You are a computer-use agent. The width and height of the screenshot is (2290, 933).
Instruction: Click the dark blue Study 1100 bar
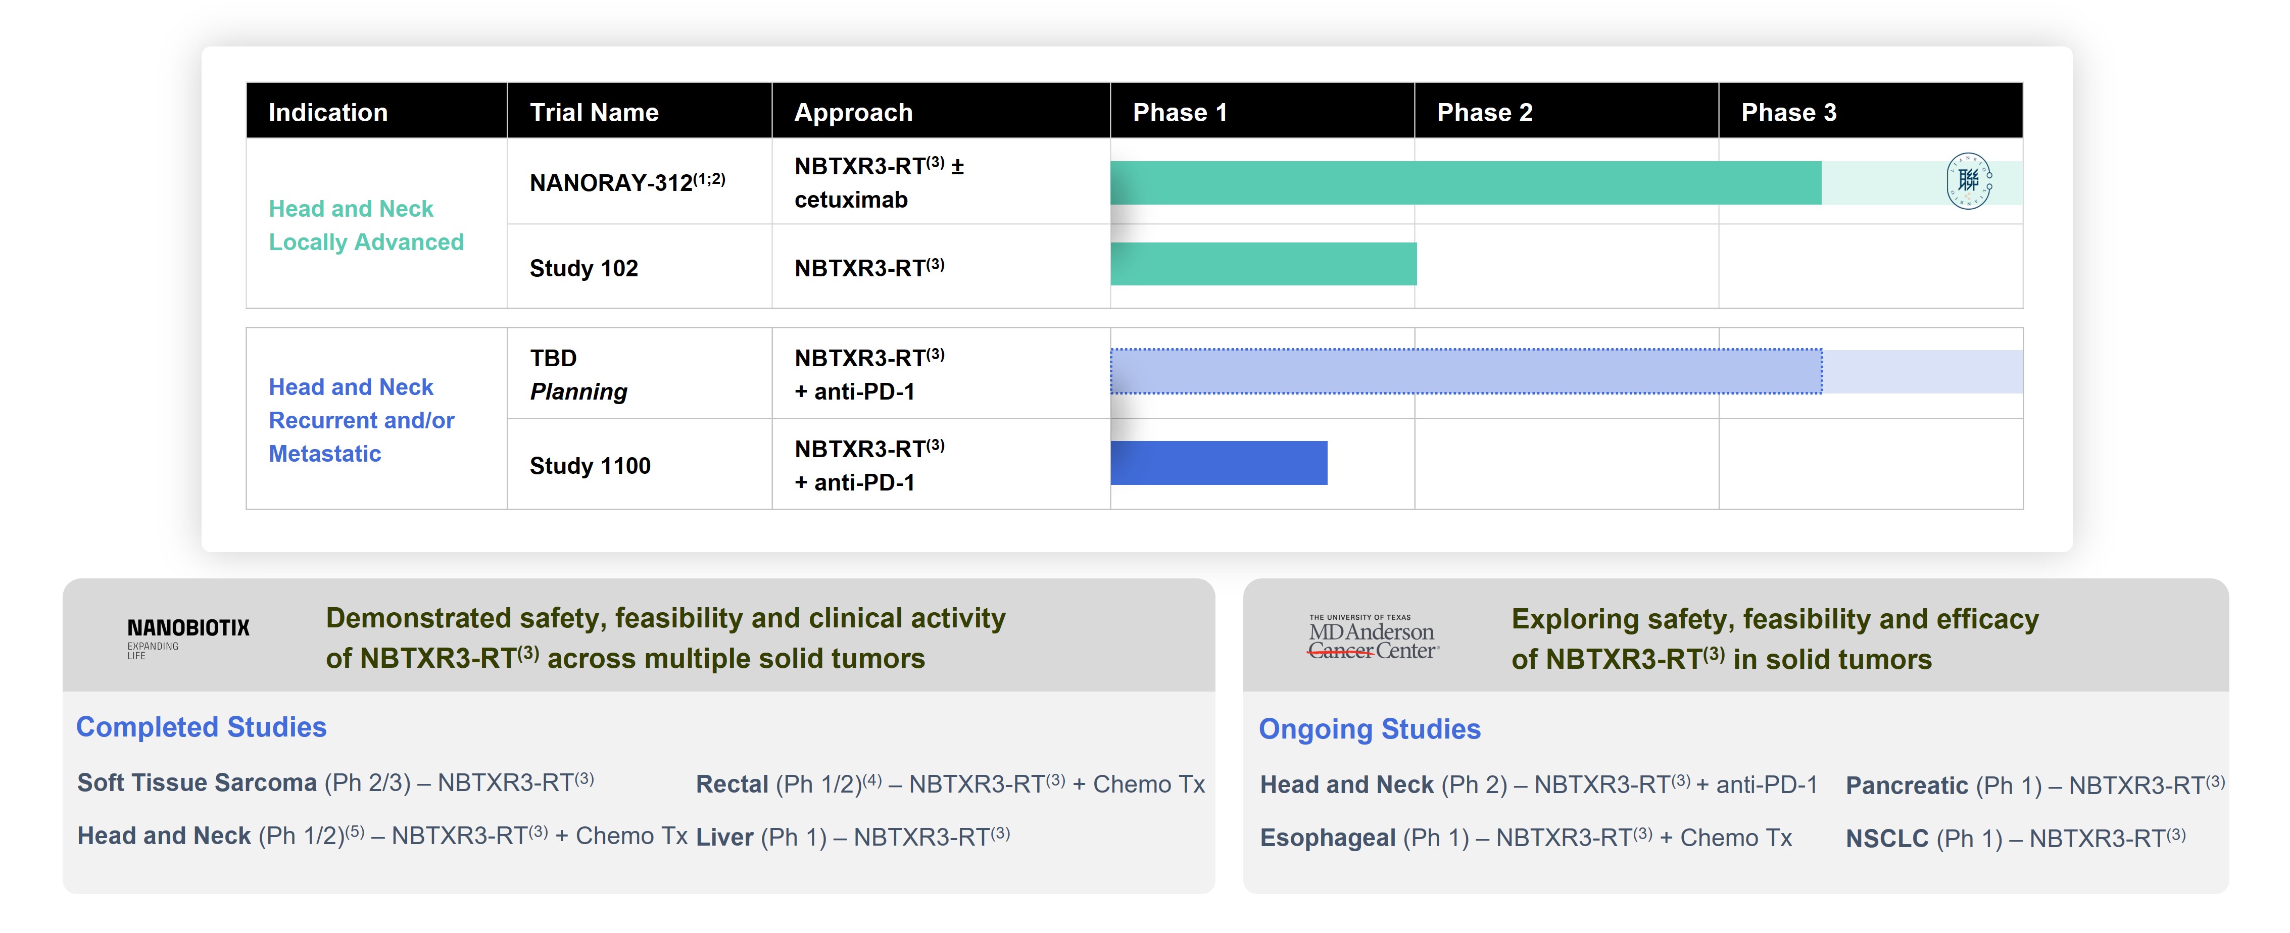click(x=1218, y=463)
